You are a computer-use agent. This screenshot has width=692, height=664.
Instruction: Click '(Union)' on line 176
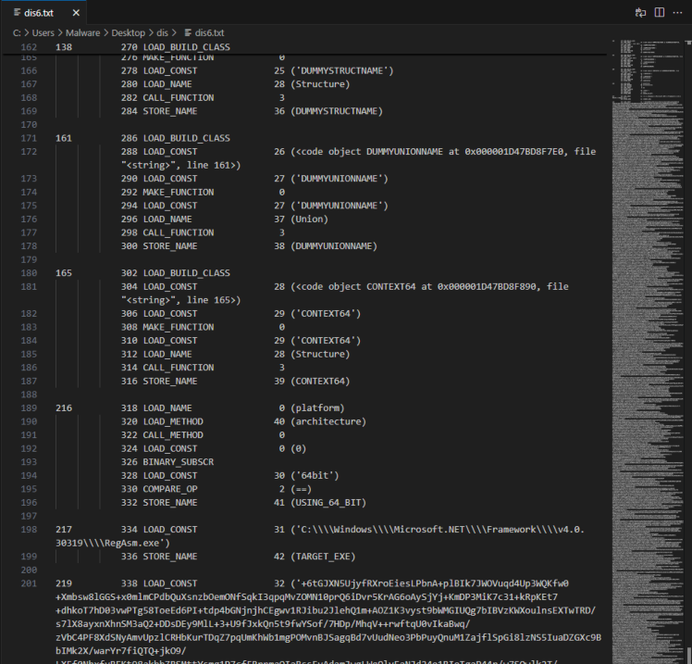coord(309,219)
